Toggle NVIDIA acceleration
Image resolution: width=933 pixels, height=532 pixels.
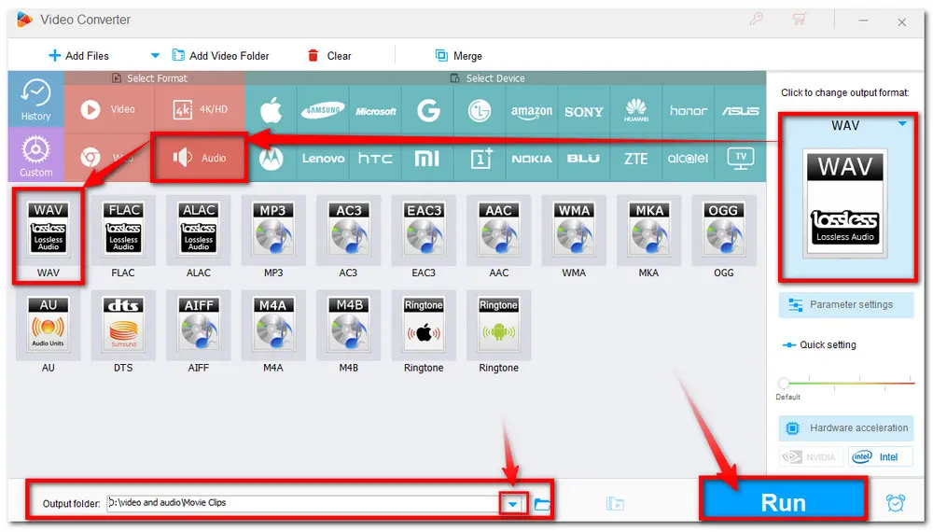[x=811, y=457]
